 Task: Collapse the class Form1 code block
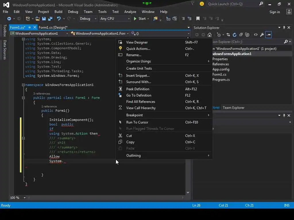(x=24, y=98)
